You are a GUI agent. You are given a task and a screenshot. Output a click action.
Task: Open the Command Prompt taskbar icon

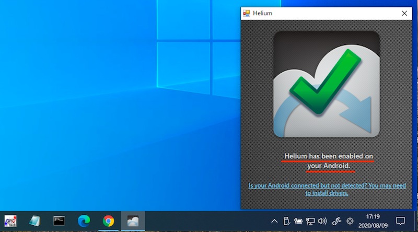coord(59,221)
